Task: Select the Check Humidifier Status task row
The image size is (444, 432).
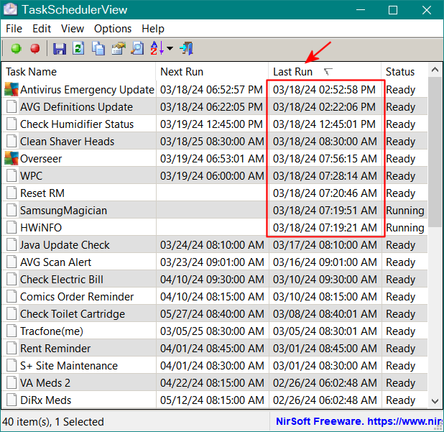Action: pyautogui.click(x=77, y=124)
